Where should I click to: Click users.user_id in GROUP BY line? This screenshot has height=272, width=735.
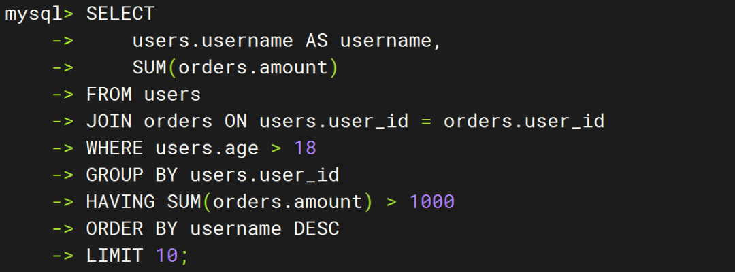(264, 175)
